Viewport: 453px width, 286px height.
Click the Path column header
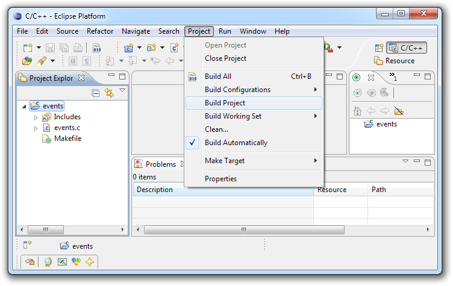tap(401, 190)
